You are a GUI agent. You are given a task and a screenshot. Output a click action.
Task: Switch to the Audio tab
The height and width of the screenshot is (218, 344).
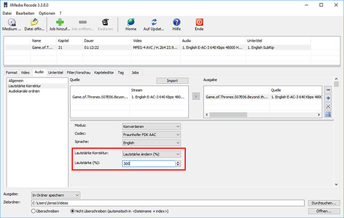39,72
